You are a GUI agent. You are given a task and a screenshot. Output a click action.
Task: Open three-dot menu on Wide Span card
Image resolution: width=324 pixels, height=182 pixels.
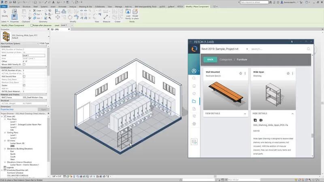click(292, 73)
